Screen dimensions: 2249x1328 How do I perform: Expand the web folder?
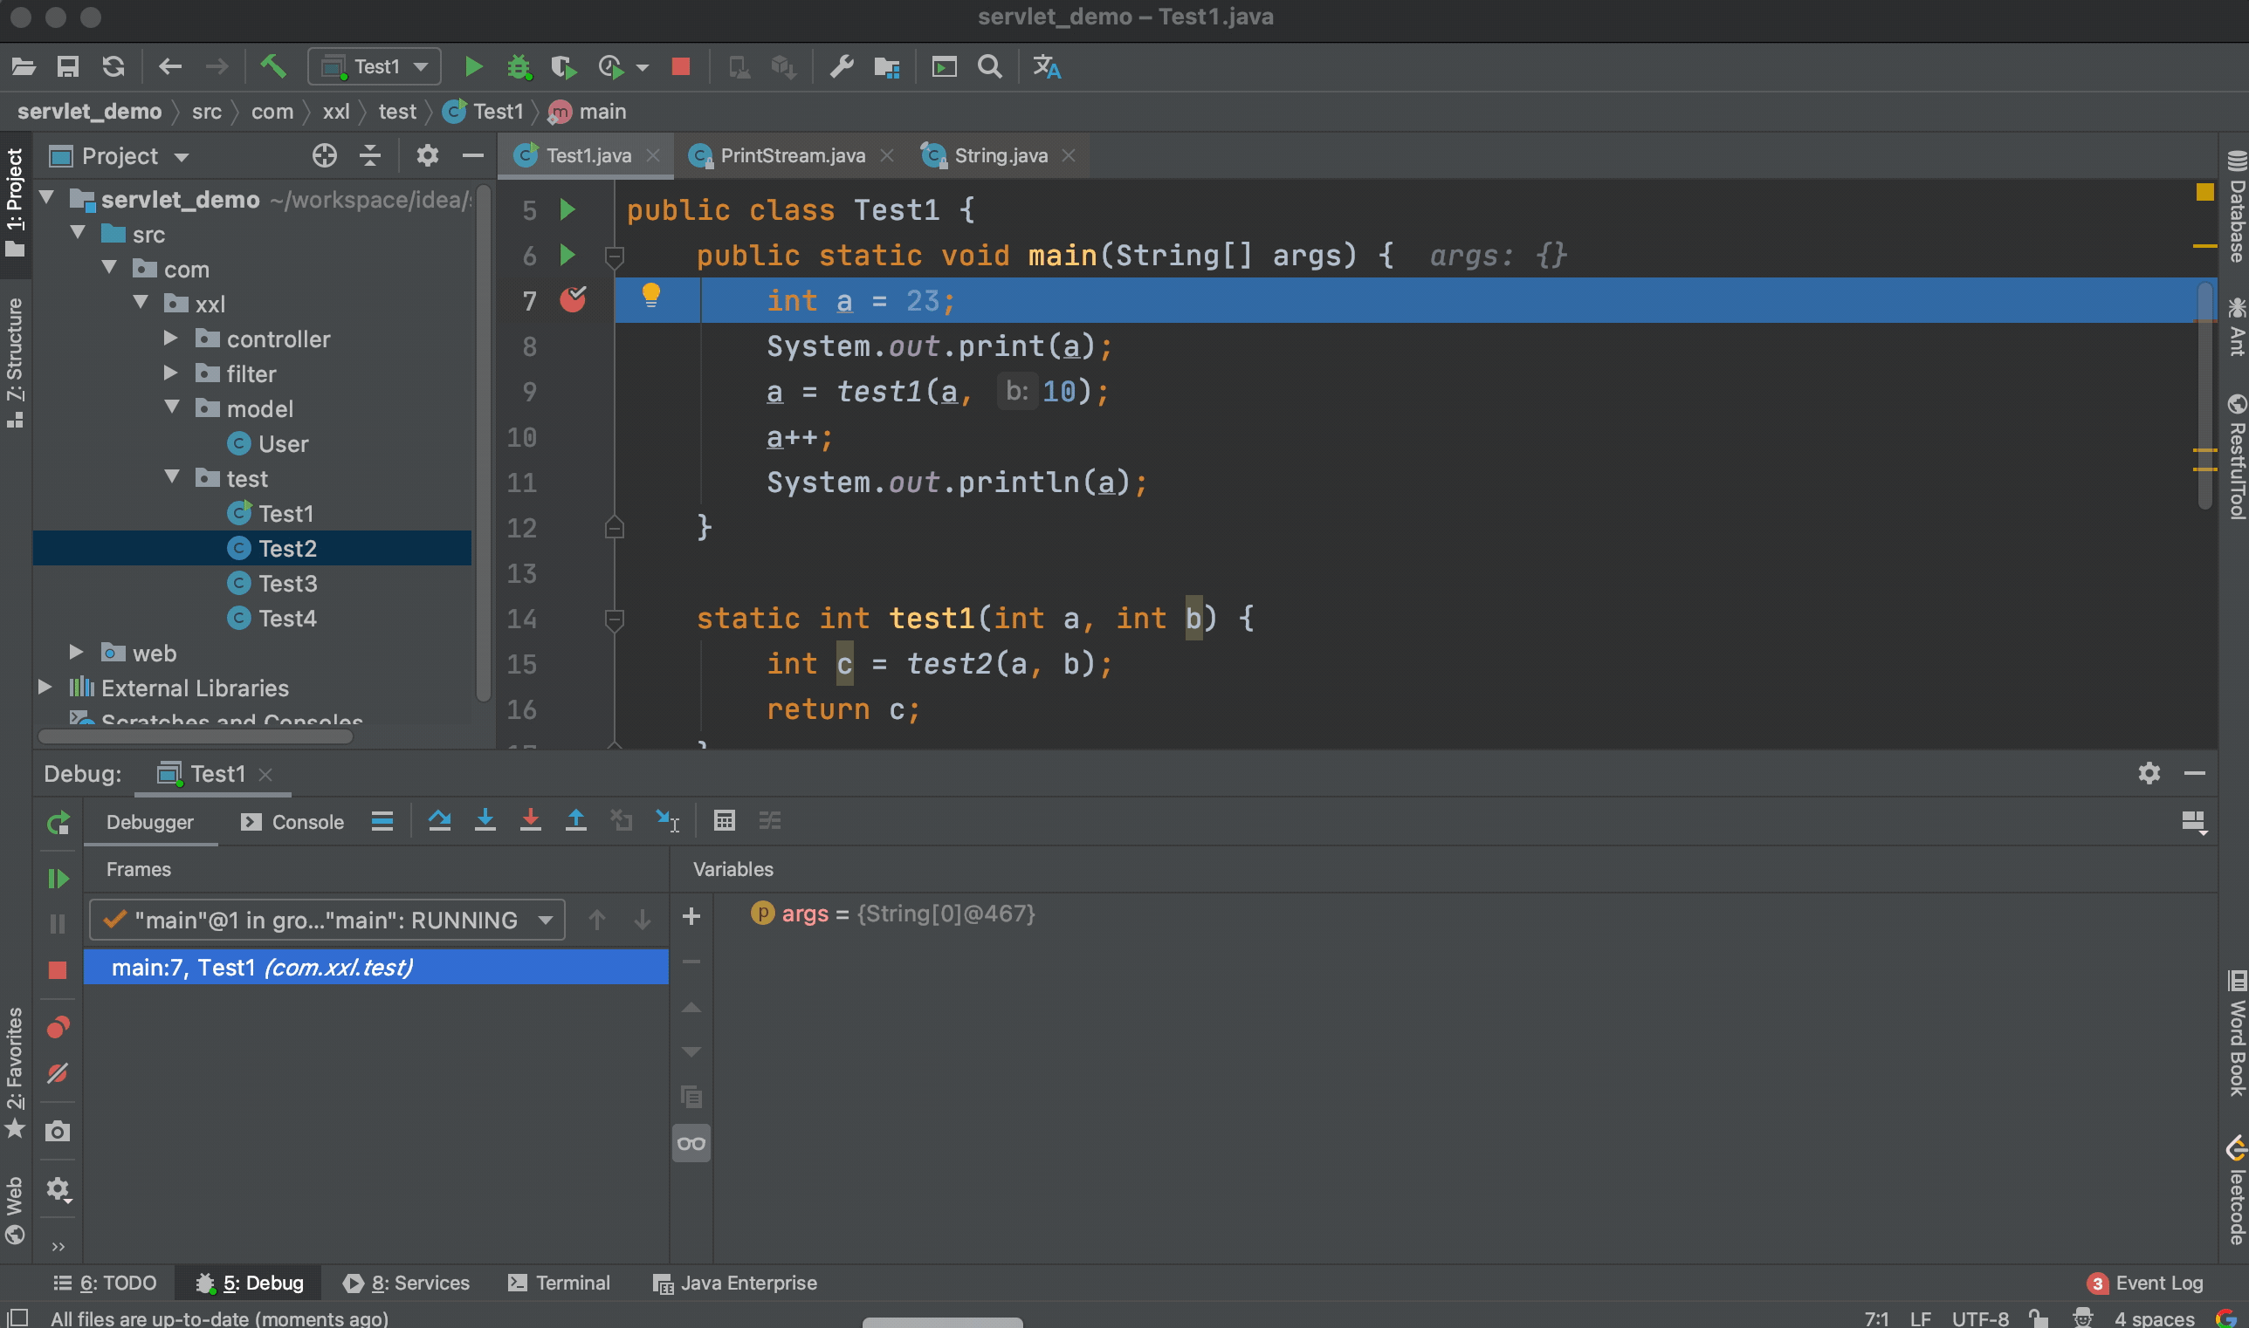[76, 653]
